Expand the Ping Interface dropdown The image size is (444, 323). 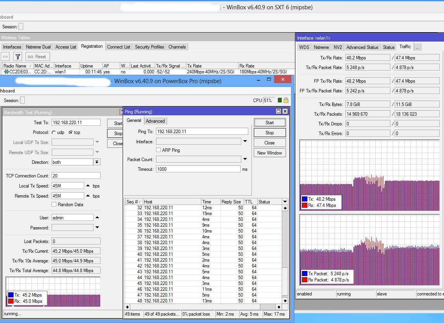point(245,141)
